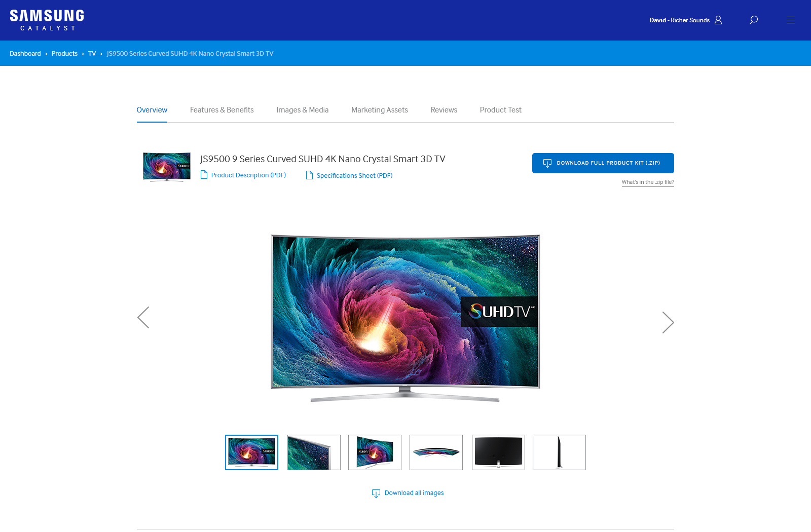Go to the Marketing Assets tab
Image resolution: width=811 pixels, height=532 pixels.
pyautogui.click(x=379, y=110)
